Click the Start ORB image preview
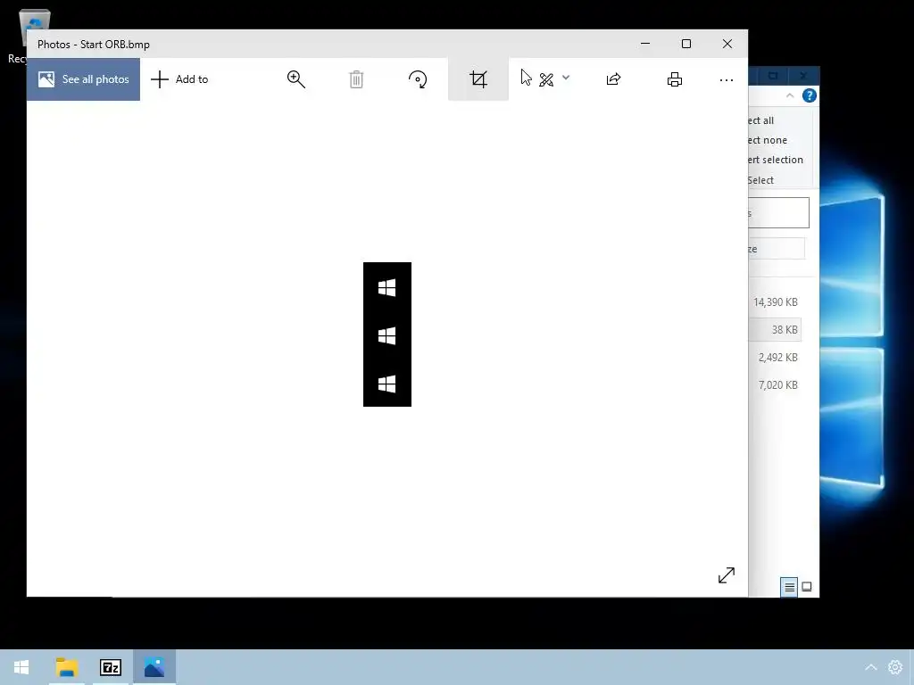 click(x=387, y=334)
